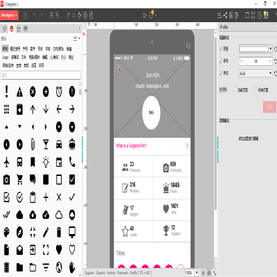
Task: Click 'What is a Gogobot Pro?' link
Action: (x=132, y=145)
